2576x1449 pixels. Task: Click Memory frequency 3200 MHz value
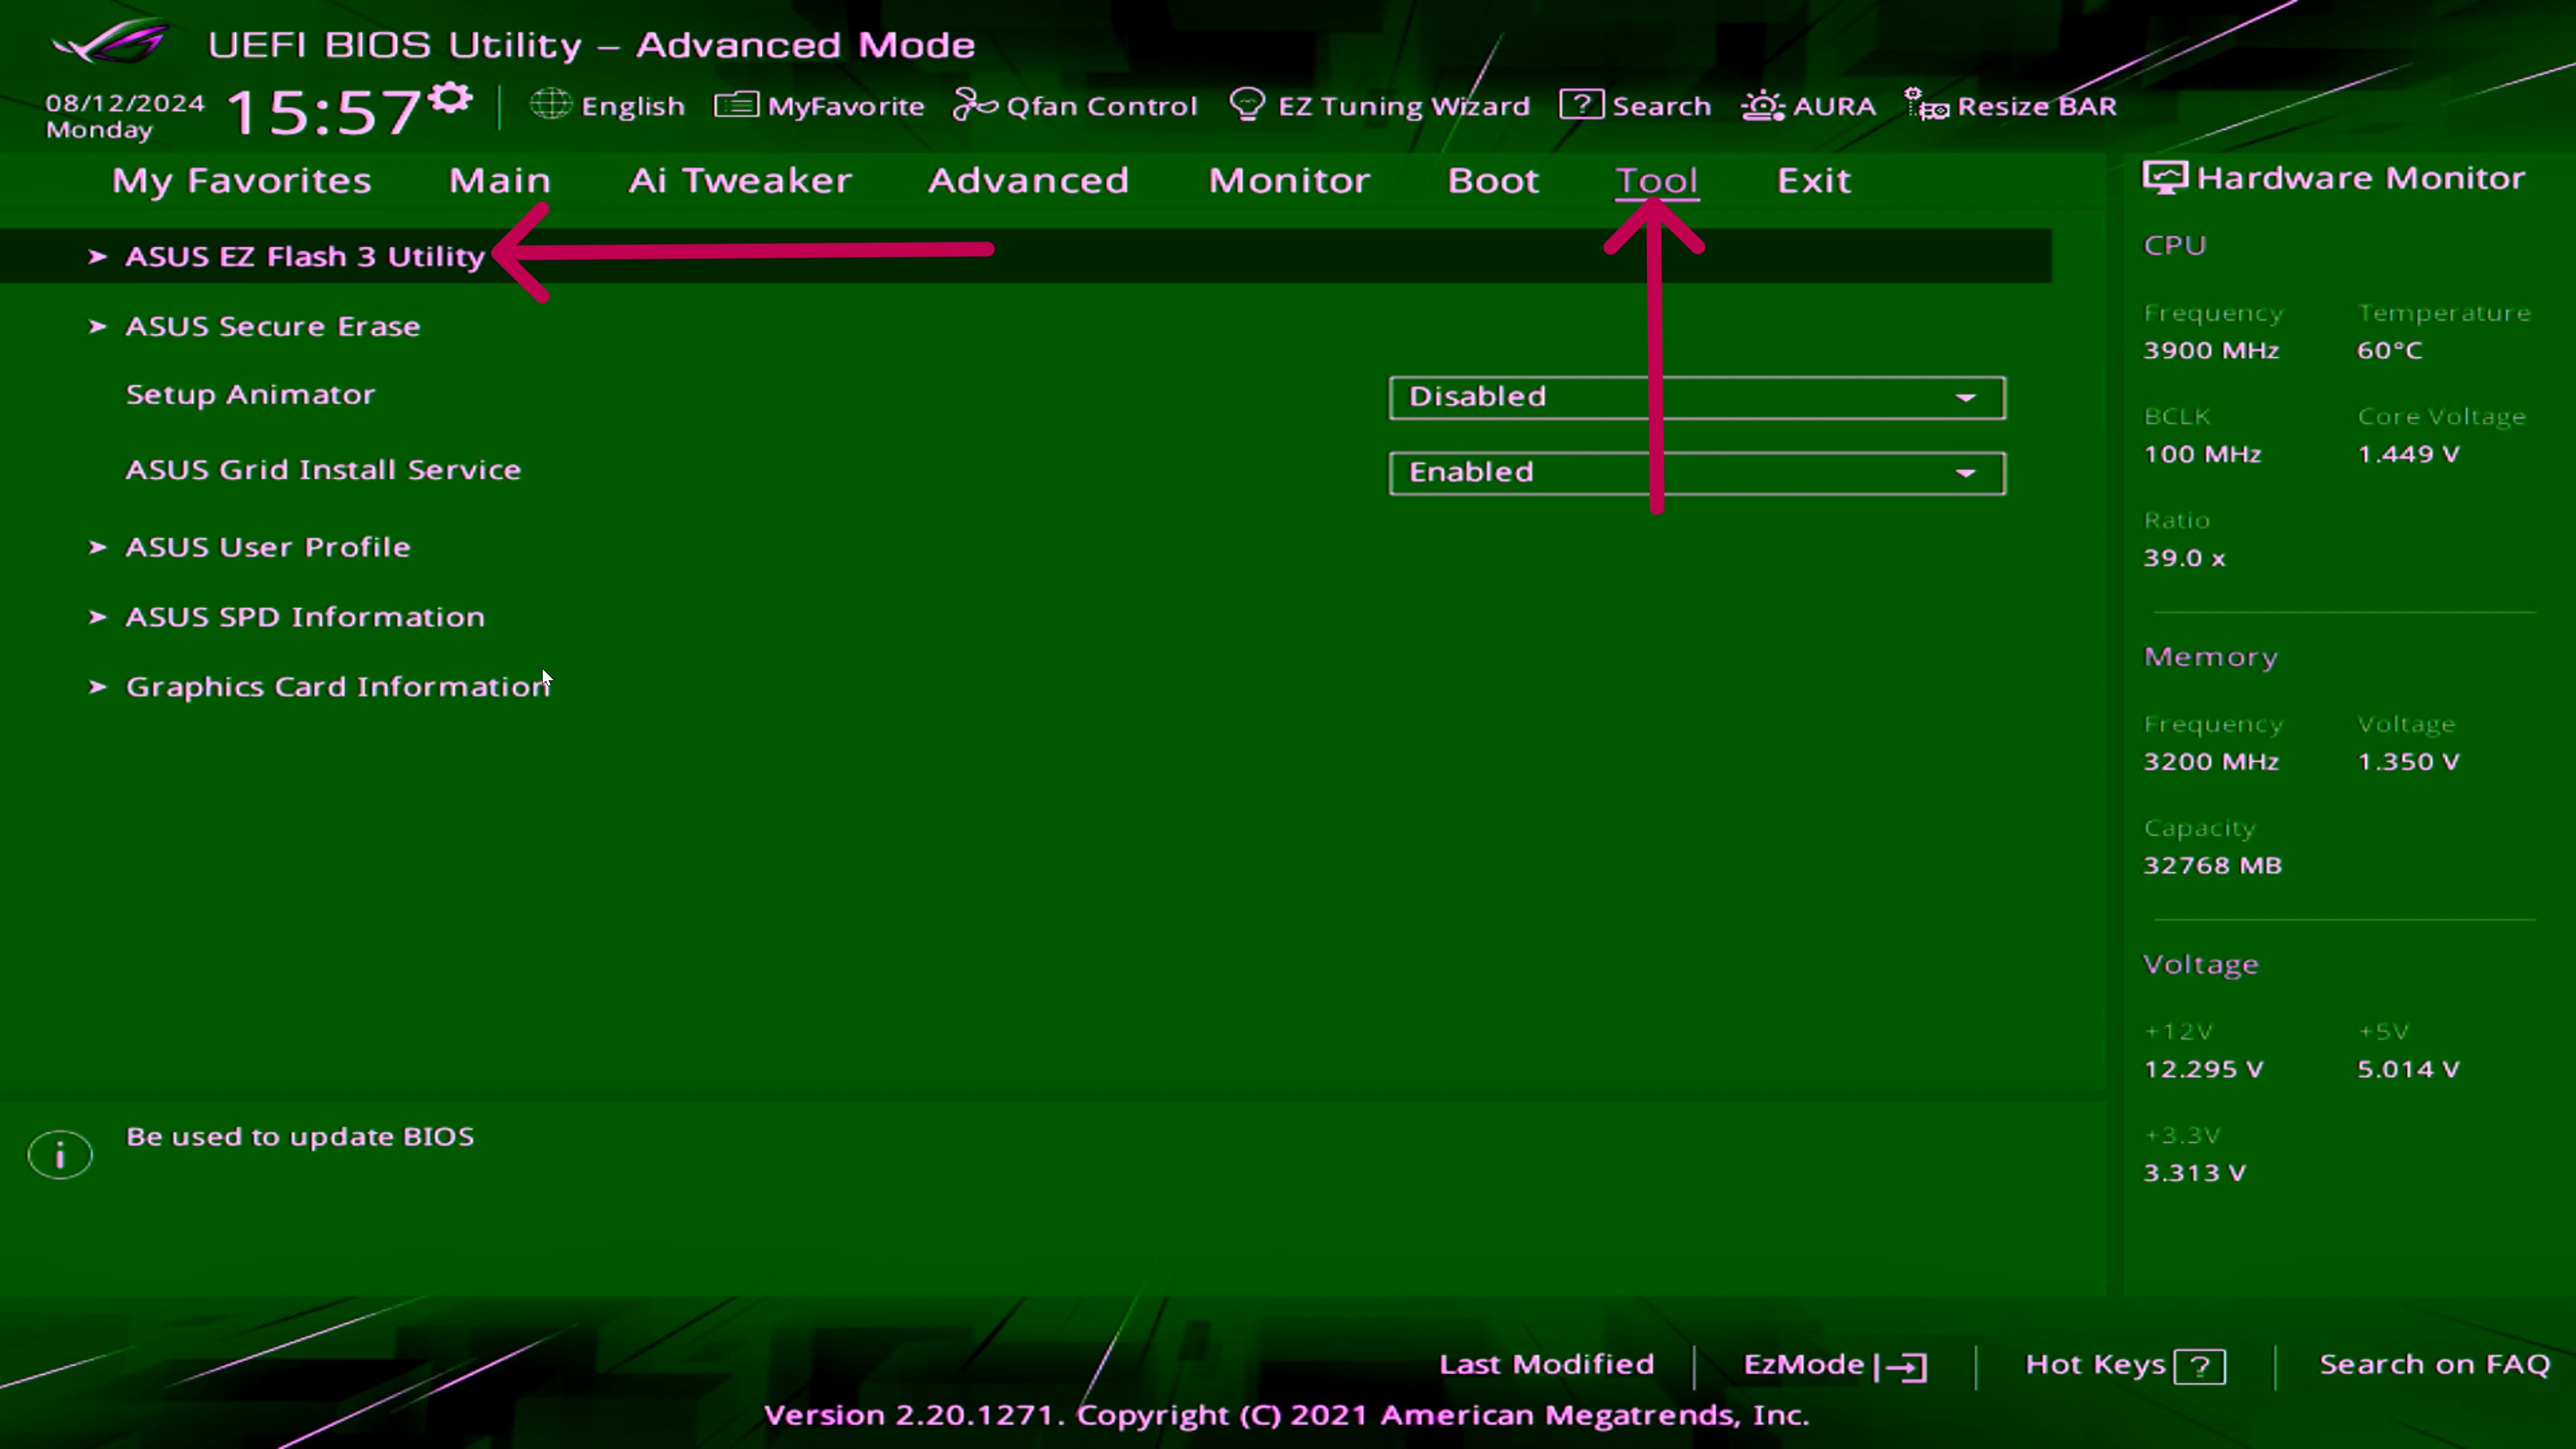pyautogui.click(x=2211, y=763)
